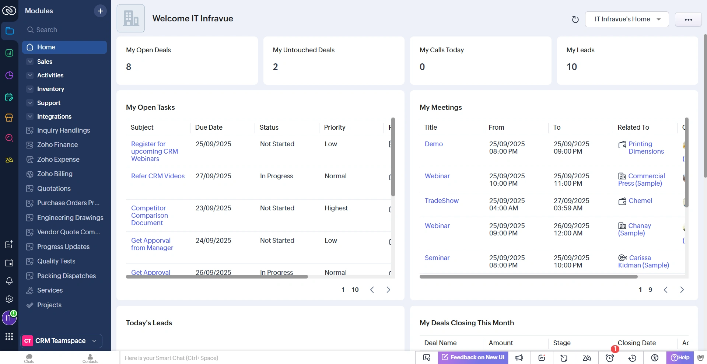Select the pie chart reports icon in sidebar
This screenshot has width=707, height=364.
coord(9,75)
